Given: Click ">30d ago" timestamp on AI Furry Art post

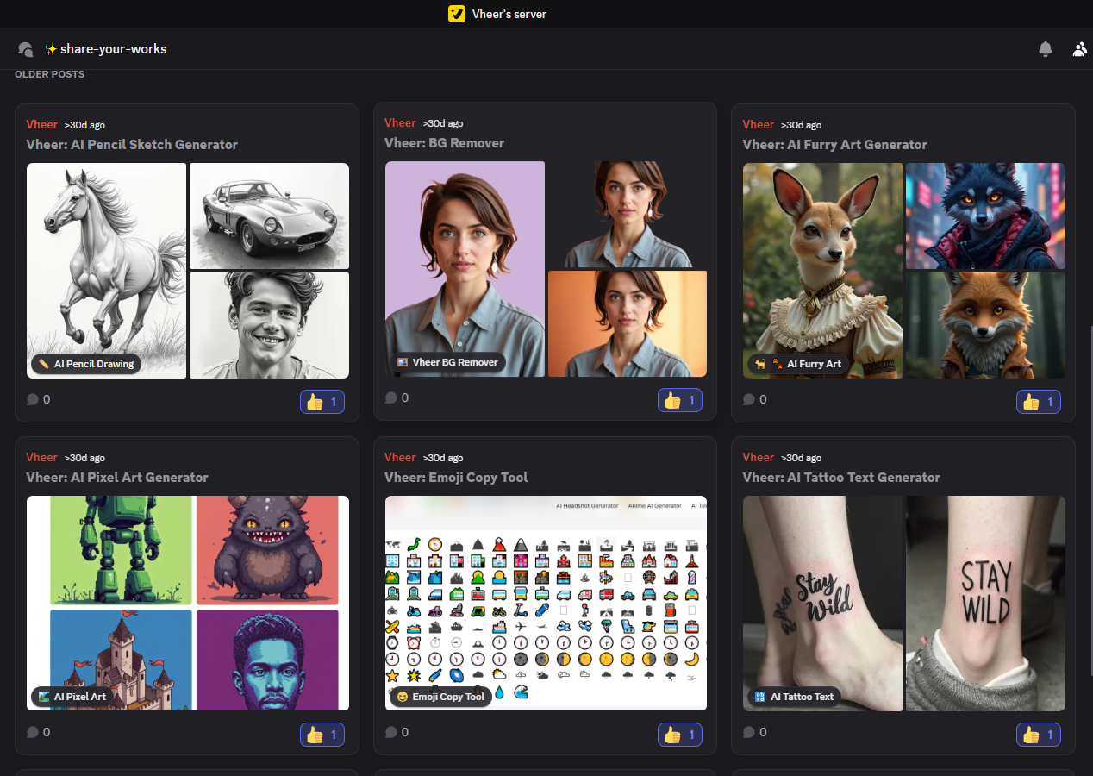Looking at the screenshot, I should tap(801, 125).
